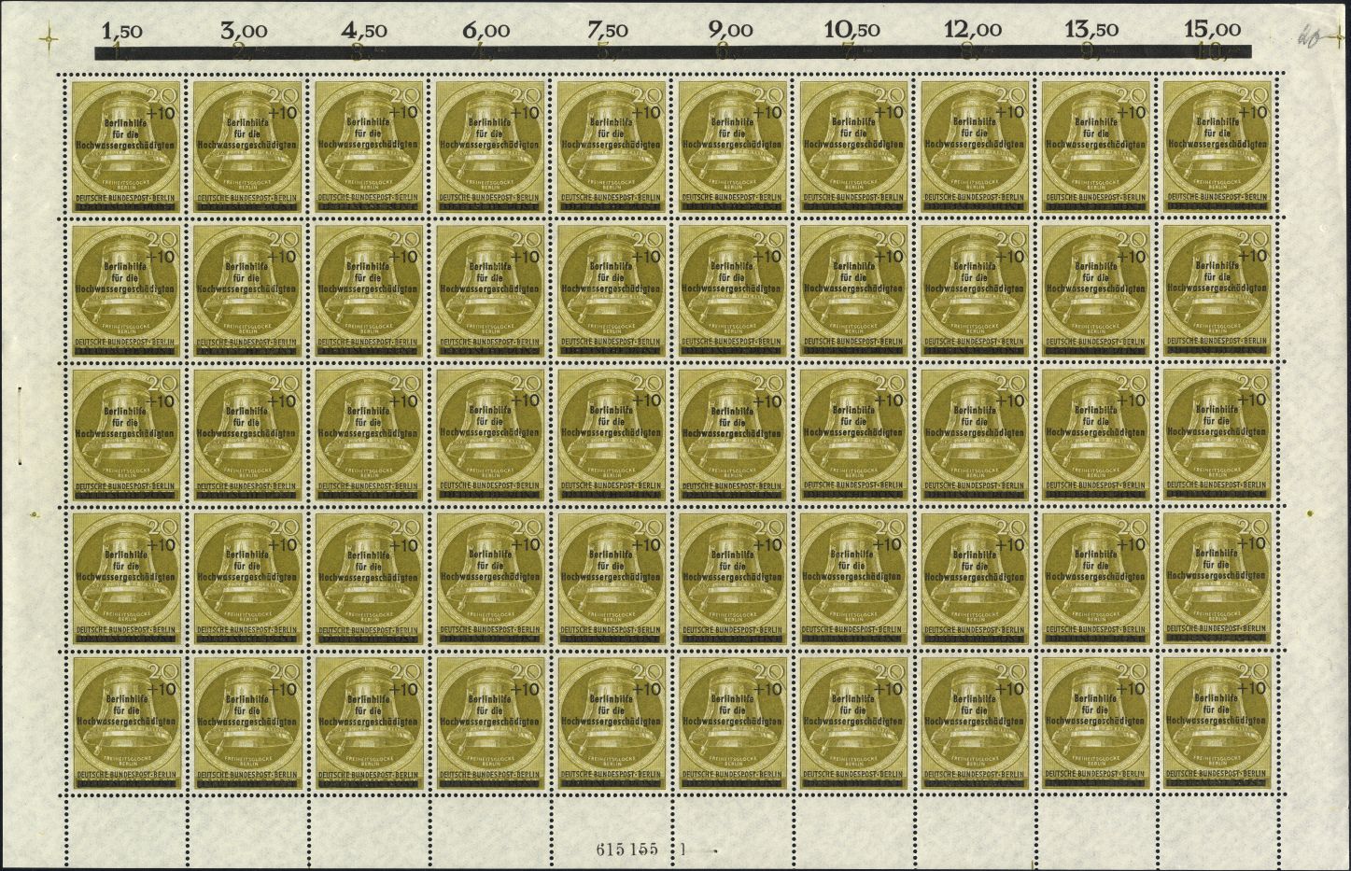1351x871 pixels.
Task: Click the 3,00 margin value label
Action: [x=246, y=31]
